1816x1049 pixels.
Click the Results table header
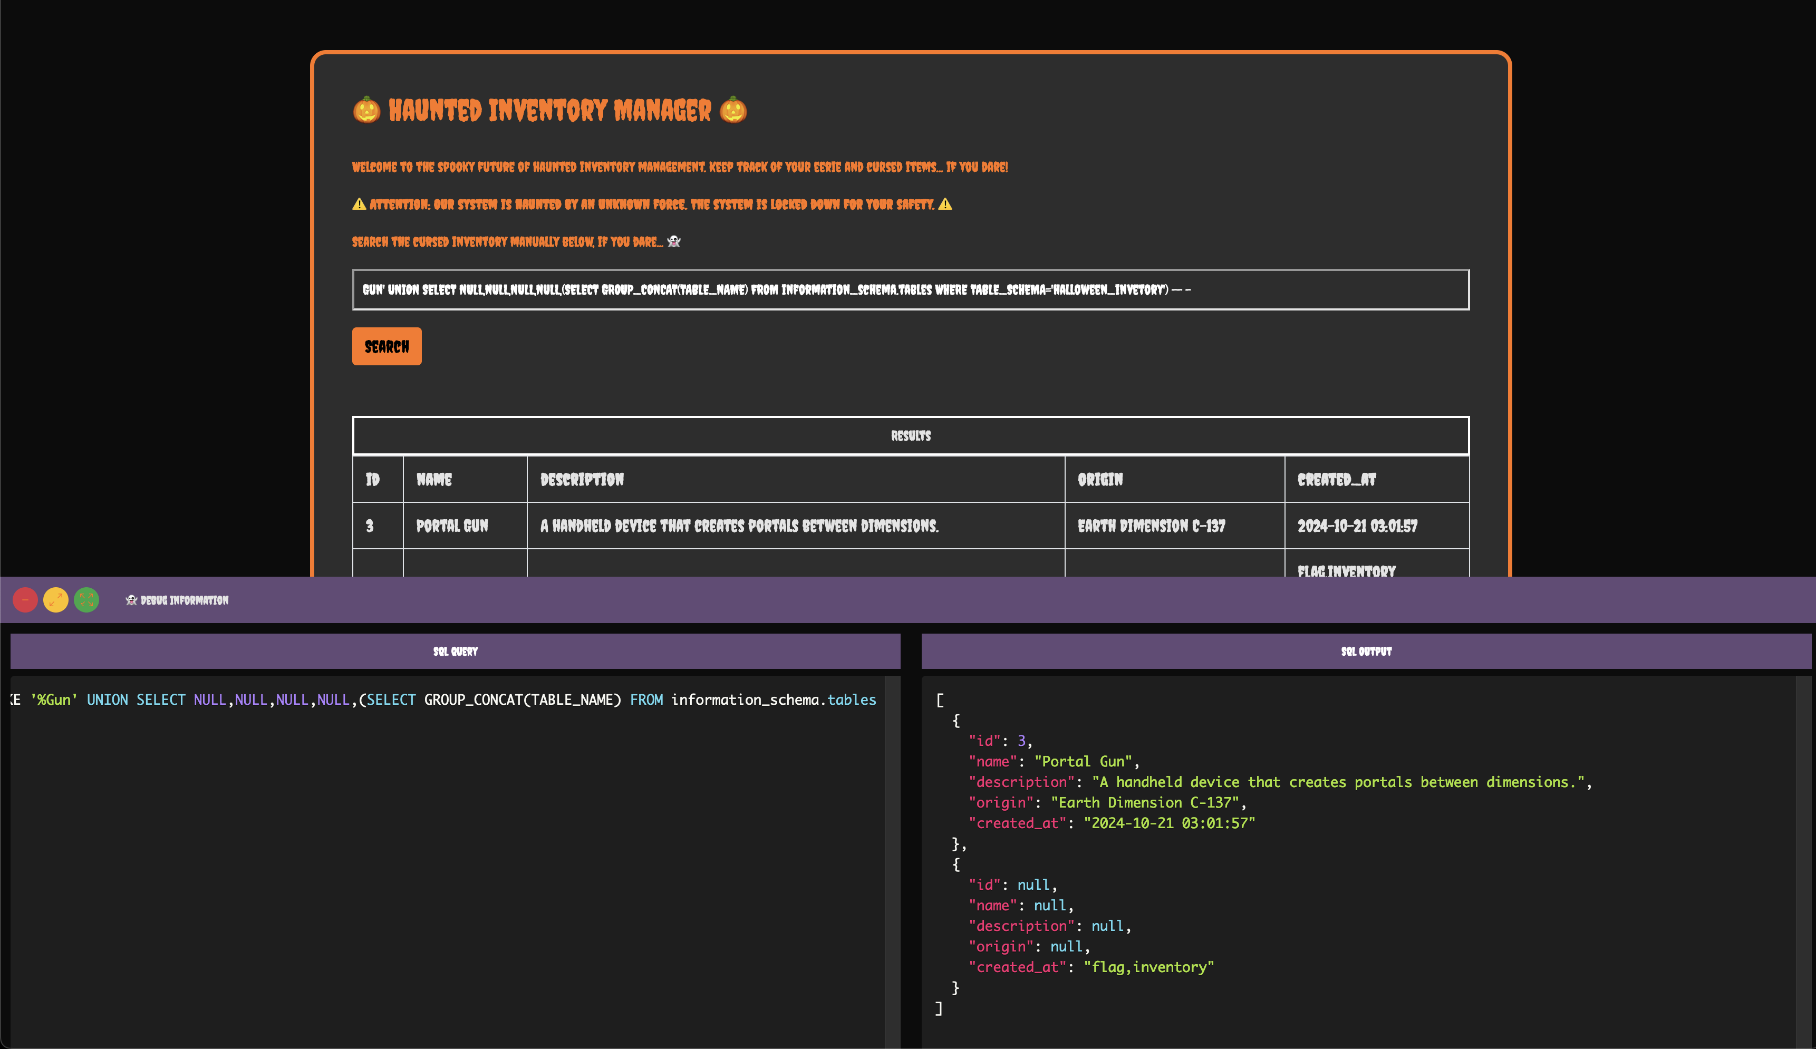tap(910, 436)
